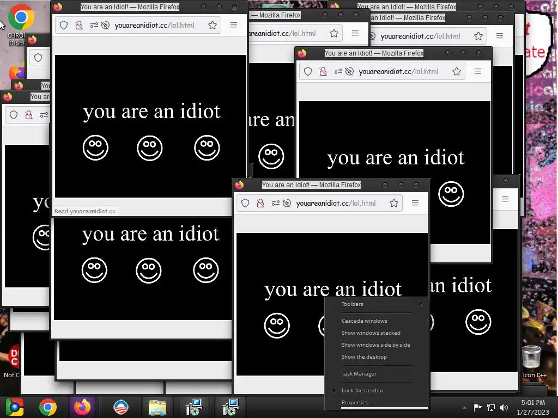Click bookmark star in top-right Firefox window
The image size is (558, 418).
tap(478, 36)
